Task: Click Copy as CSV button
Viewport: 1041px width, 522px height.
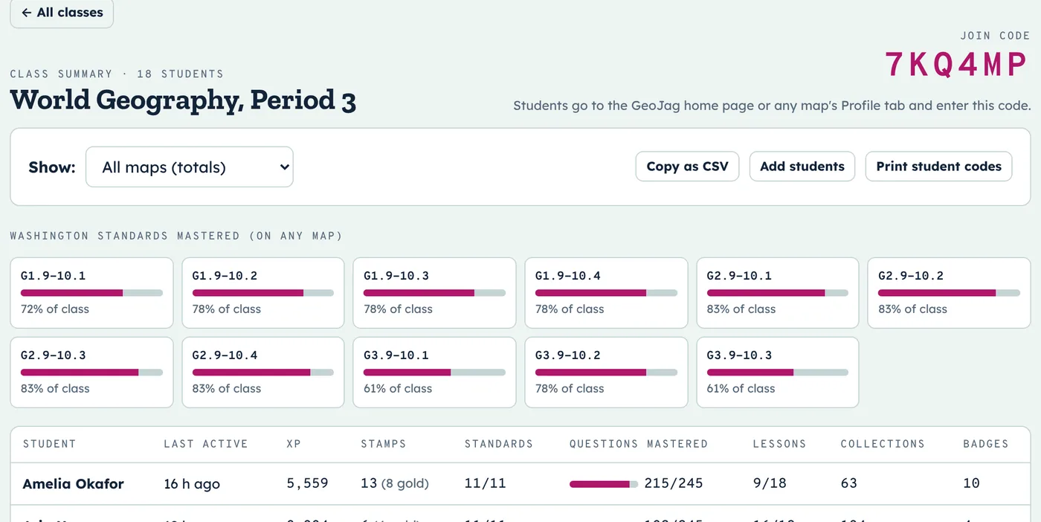Action: coord(687,167)
